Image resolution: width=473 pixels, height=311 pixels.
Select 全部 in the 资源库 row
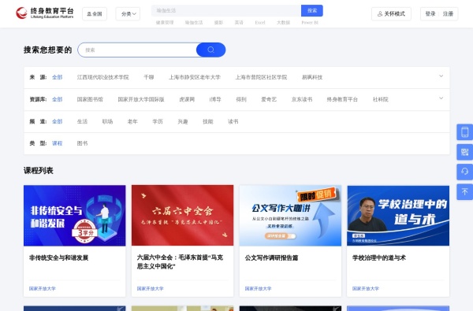tap(58, 99)
